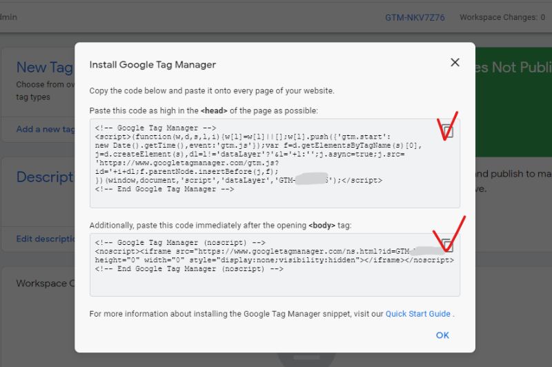The image size is (552, 367).
Task: Copy the head code snippet
Action: coord(447,131)
